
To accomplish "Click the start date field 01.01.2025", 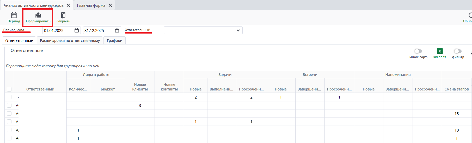I will click(x=57, y=30).
